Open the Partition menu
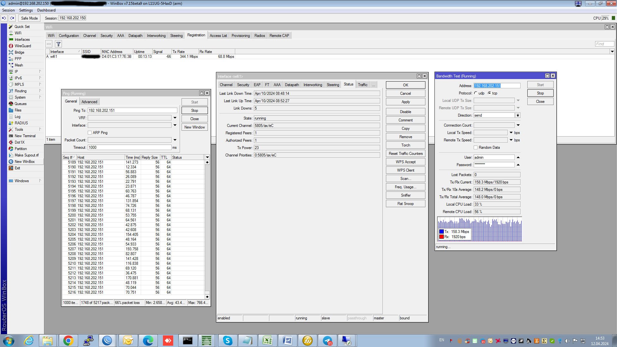Image resolution: width=617 pixels, height=347 pixels. click(21, 149)
